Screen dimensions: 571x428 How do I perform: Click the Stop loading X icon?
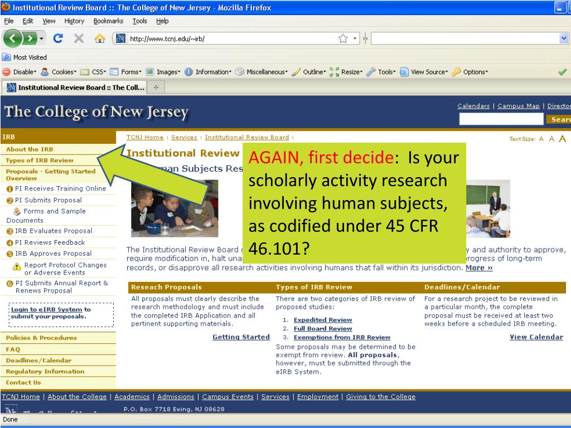(79, 38)
